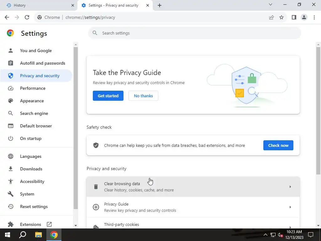The height and width of the screenshot is (241, 321).
Task: Open Windows taskbar search
Action: [x=23, y=235]
